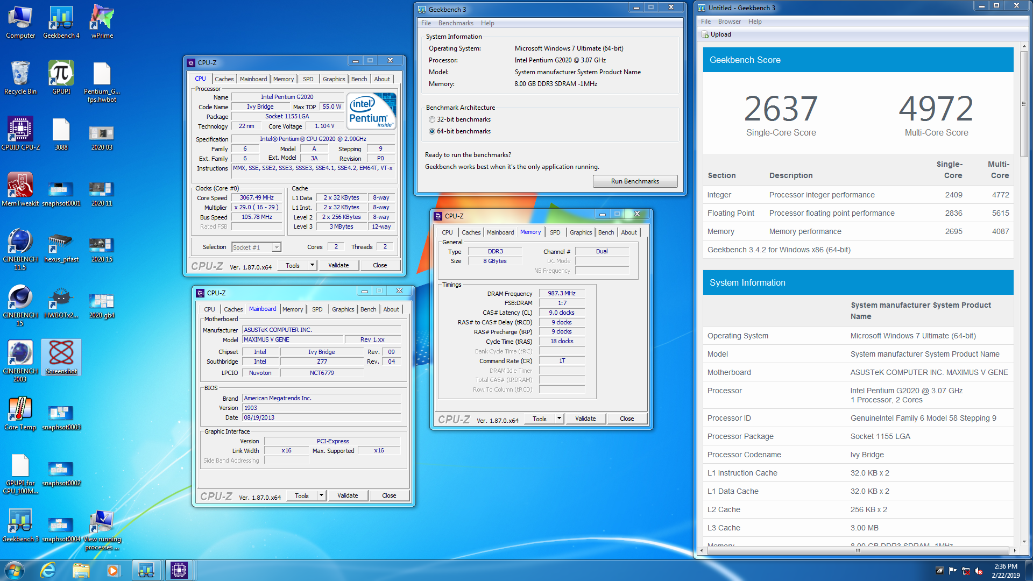1033x581 pixels.
Task: Switch to Graphics tab in CPU-Z Memory window
Action: [581, 232]
